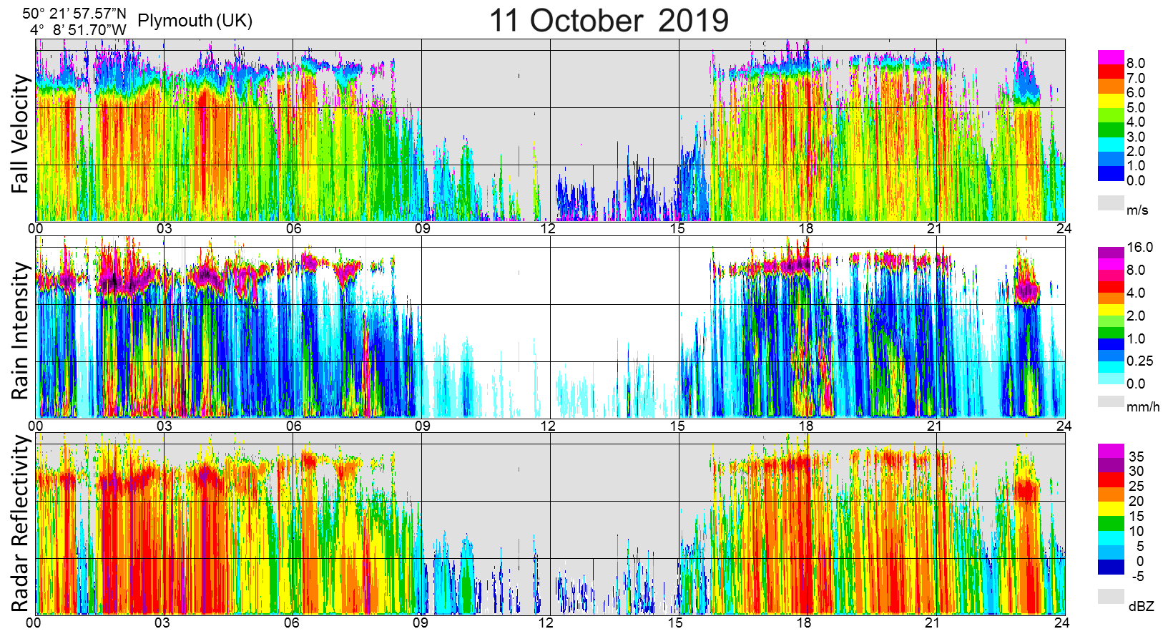Screen dimensions: 1173x644
Task: Click the green 10 swatch in Reflectivity legend
Action: click(1111, 524)
